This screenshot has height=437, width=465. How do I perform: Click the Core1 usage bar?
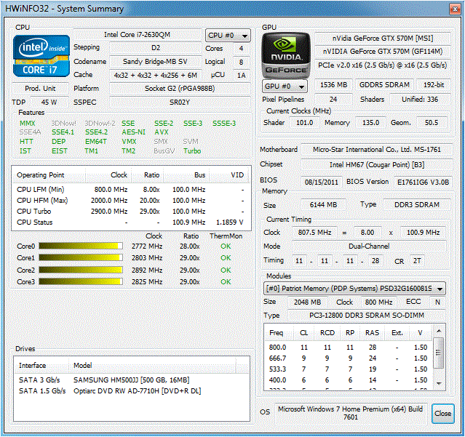81,257
